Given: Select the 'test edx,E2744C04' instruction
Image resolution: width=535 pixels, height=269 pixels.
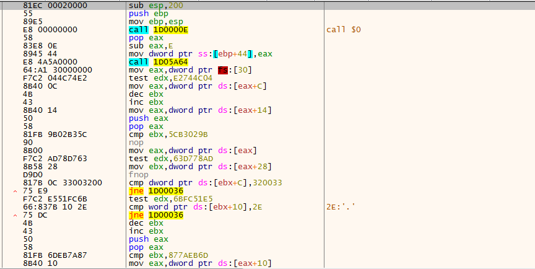Looking at the screenshot, I should [171, 78].
